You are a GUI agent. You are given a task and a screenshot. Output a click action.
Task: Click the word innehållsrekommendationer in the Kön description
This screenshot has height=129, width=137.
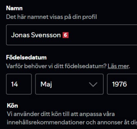[46, 123]
